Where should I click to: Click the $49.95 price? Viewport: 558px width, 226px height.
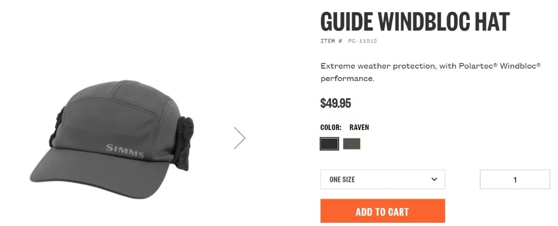coord(335,103)
